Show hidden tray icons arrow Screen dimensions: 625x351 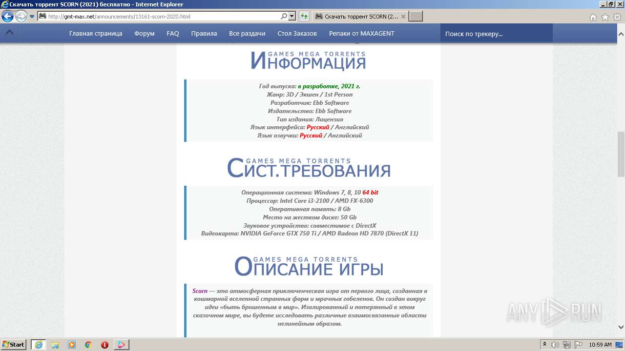(544, 345)
